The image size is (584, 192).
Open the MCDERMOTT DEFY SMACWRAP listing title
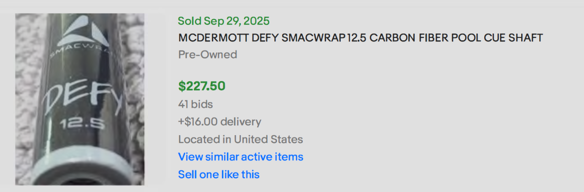click(x=360, y=38)
